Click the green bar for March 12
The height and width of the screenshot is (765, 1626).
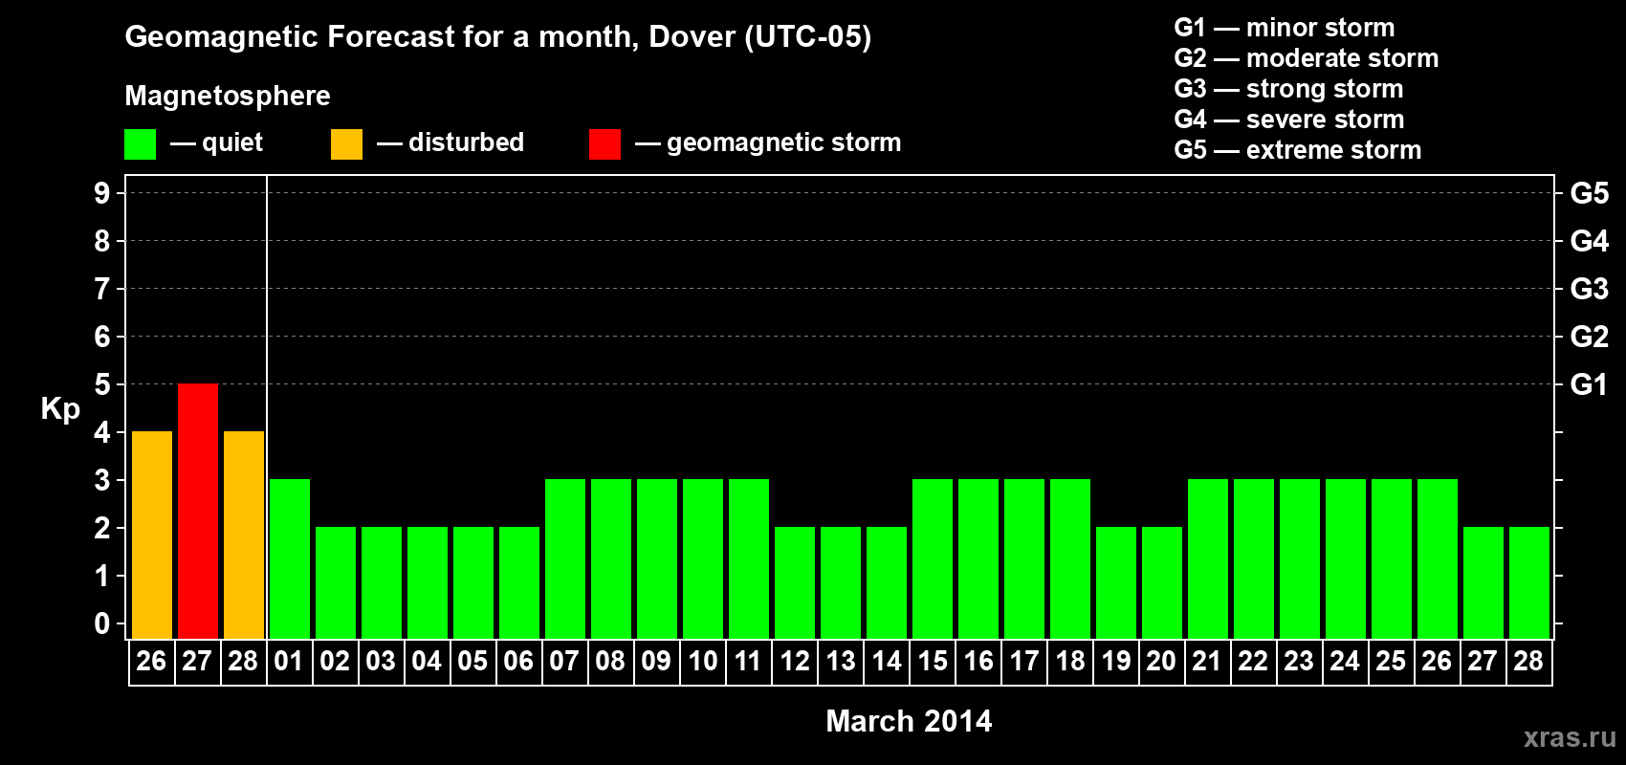pyautogui.click(x=795, y=583)
